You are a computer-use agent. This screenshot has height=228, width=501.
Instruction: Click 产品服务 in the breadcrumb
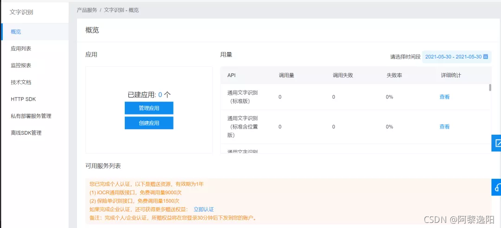click(87, 10)
